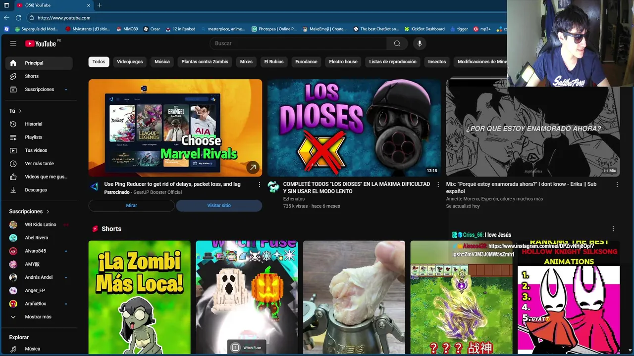Viewport: 634px width, 356px height.
Task: Open the Marvel Rivals ad thumbnail
Action: click(175, 128)
